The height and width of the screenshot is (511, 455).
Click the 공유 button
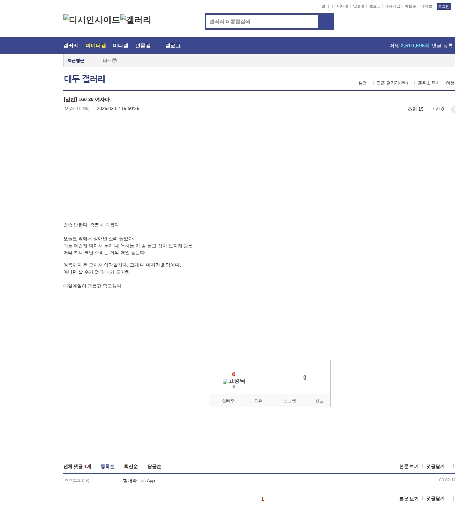(x=254, y=400)
